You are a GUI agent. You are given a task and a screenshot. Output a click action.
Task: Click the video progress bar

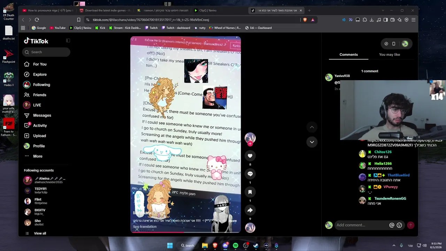(x=185, y=232)
